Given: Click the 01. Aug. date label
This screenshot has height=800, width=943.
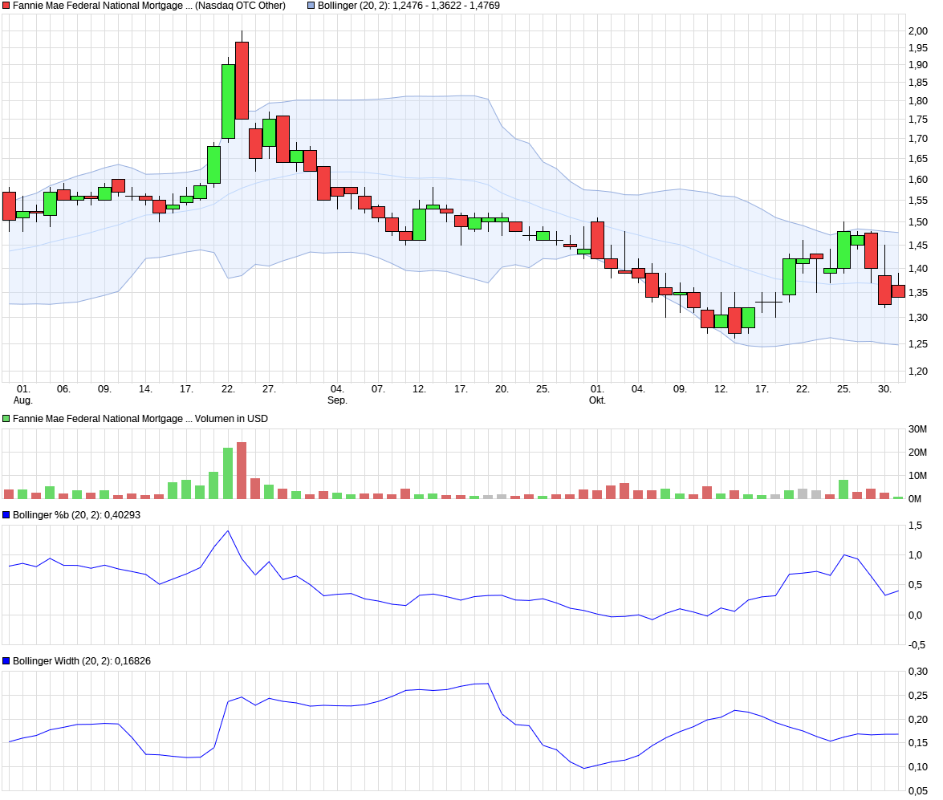Looking at the screenshot, I should [x=22, y=395].
